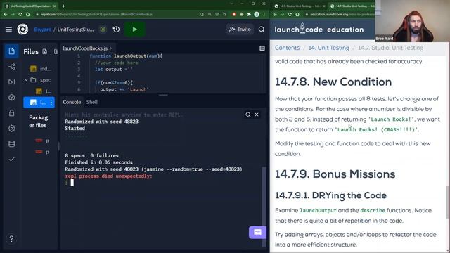The height and width of the screenshot is (253, 450).
Task: Open the Secrets lock sidebar icon
Action: (x=12, y=113)
